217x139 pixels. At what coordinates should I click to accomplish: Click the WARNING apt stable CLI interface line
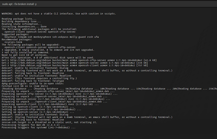point(59,14)
